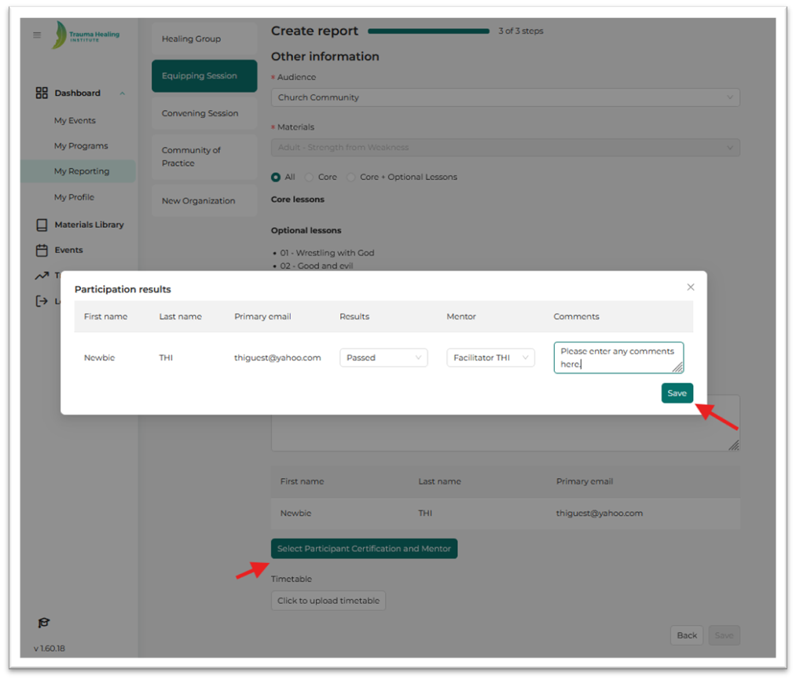The width and height of the screenshot is (796, 680).
Task: Click the Trauma Healing Institute logo
Action: [86, 35]
